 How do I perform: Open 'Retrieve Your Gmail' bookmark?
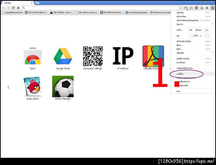pyautogui.click(x=161, y=12)
